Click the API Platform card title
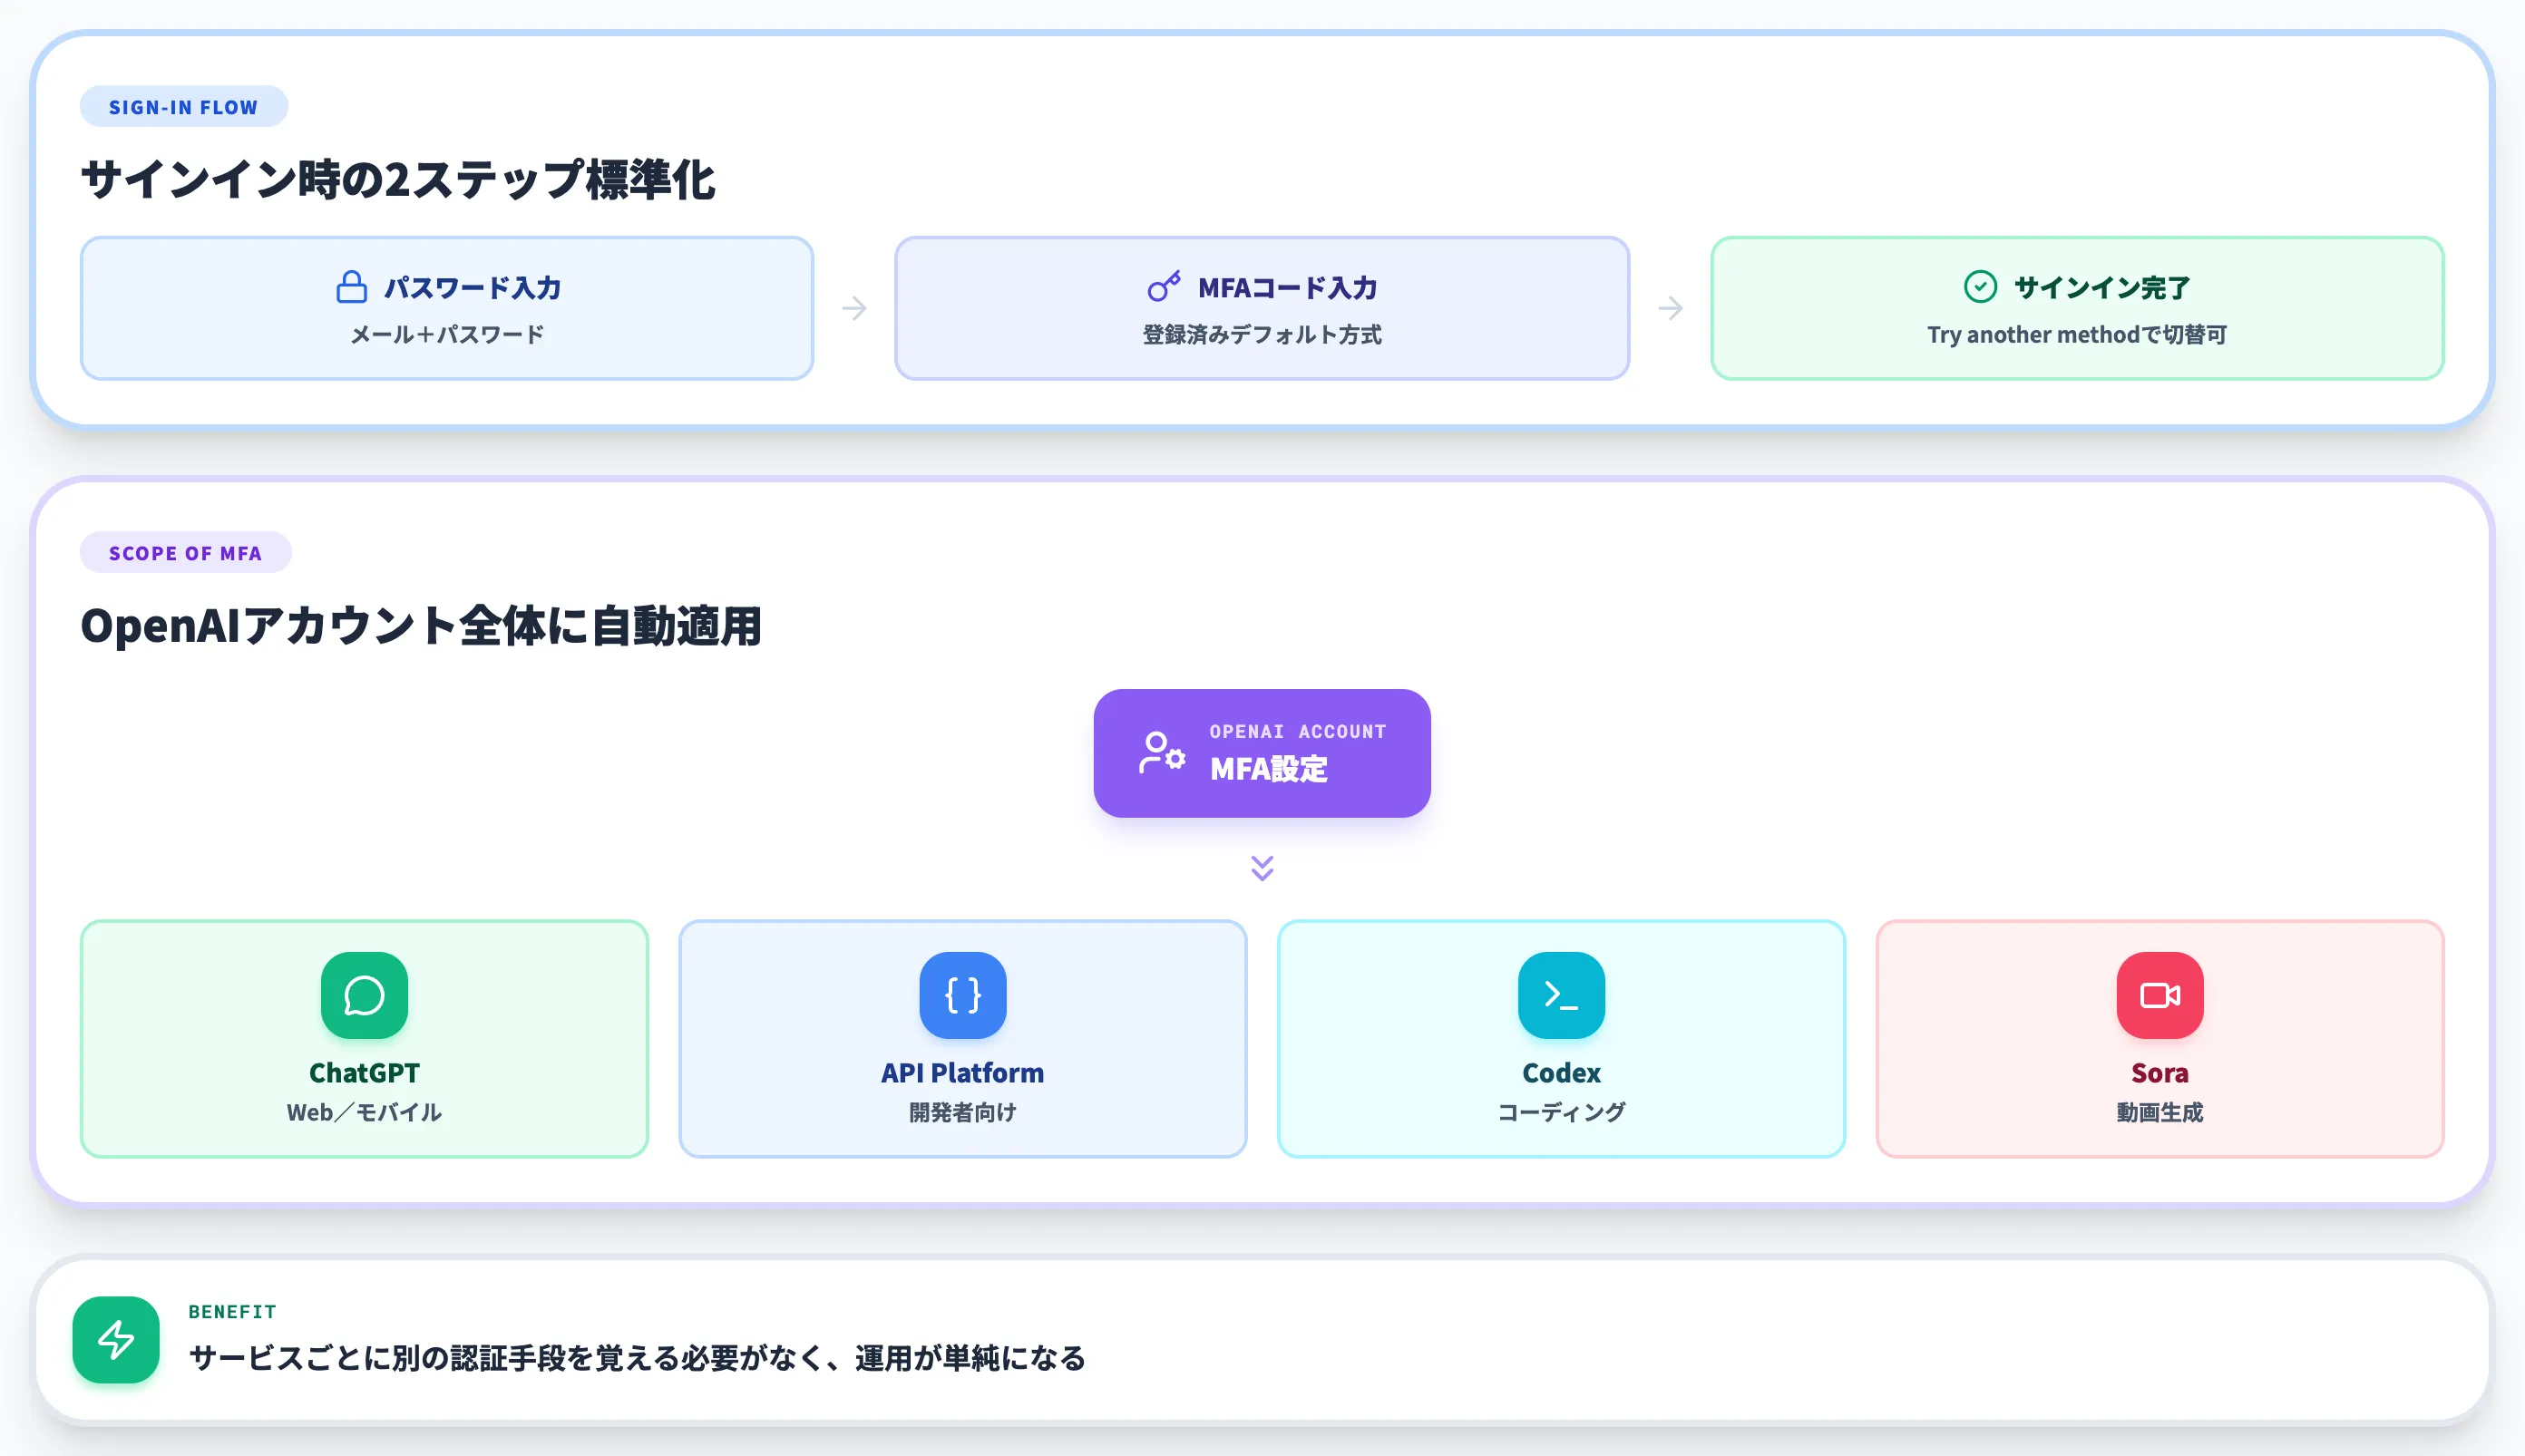 962,1073
